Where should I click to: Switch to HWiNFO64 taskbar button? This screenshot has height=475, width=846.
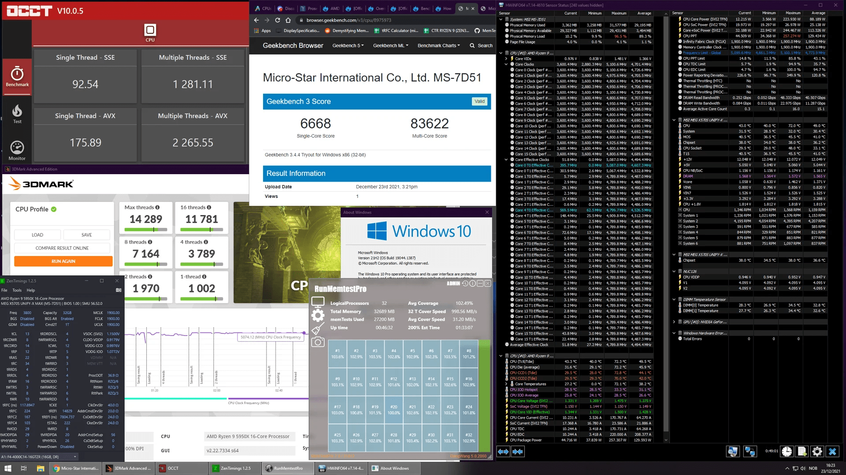click(x=341, y=468)
